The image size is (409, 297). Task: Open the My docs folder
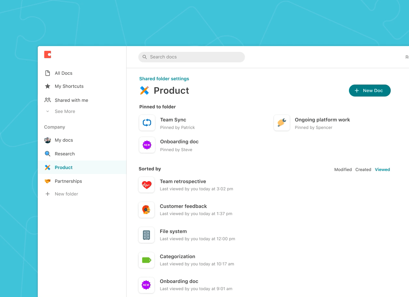point(64,140)
